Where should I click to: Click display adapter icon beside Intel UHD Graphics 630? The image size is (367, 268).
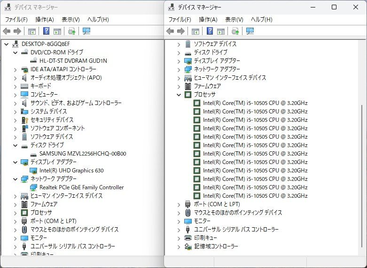(33, 171)
